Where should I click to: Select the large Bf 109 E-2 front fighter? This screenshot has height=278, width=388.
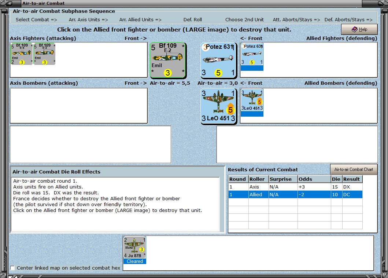168,60
